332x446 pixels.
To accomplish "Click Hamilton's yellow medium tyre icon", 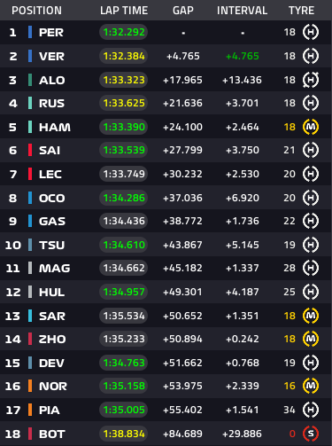I will pos(311,127).
